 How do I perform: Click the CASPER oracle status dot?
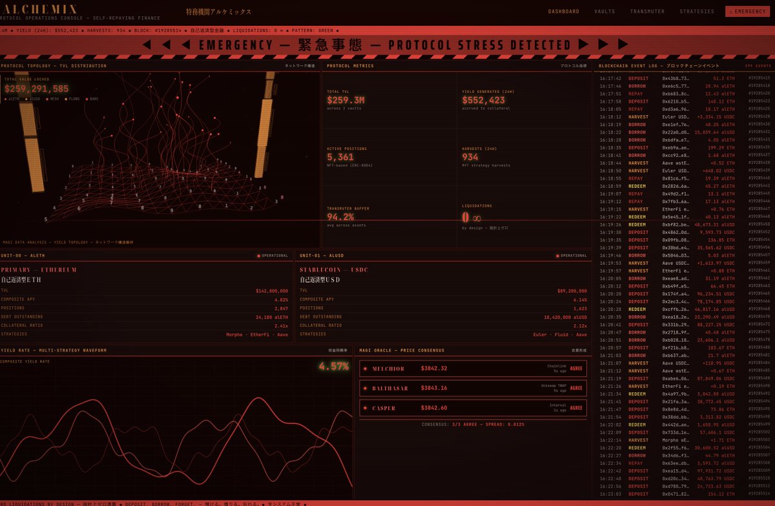coord(365,408)
